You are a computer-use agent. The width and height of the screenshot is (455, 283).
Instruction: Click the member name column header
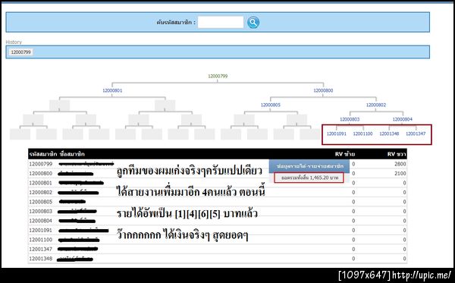(72, 154)
